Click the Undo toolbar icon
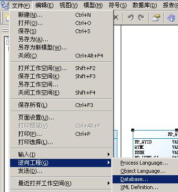The image size is (178, 192). tap(131, 18)
